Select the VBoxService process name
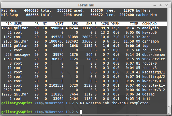Screen dimensions: 172x116 (154, 59)
